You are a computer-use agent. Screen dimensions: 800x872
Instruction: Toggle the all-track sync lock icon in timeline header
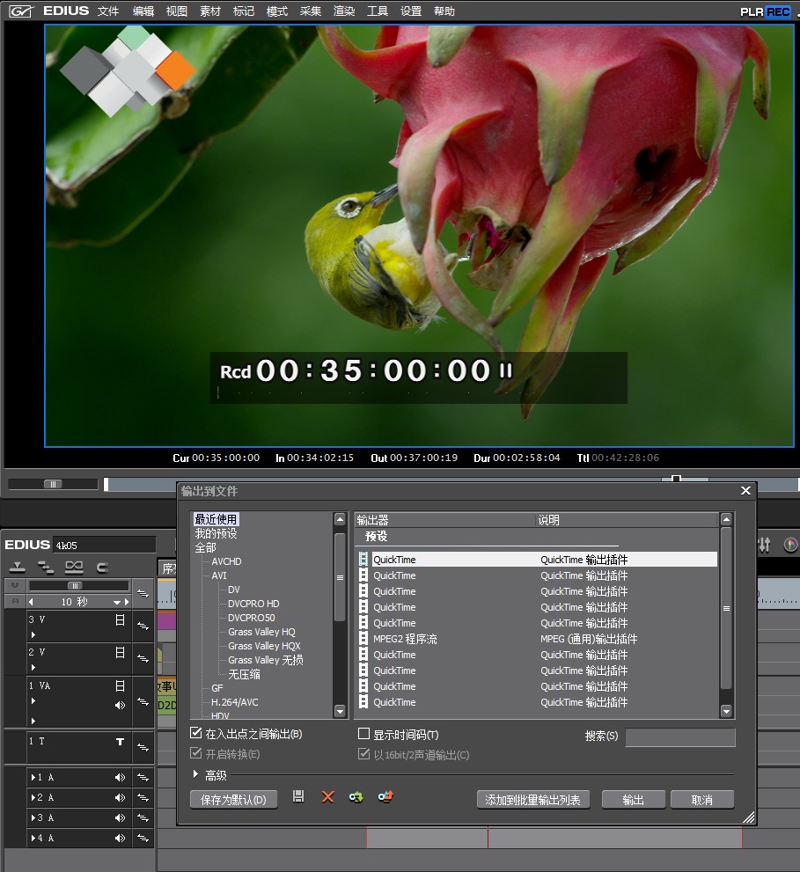pyautogui.click(x=143, y=593)
